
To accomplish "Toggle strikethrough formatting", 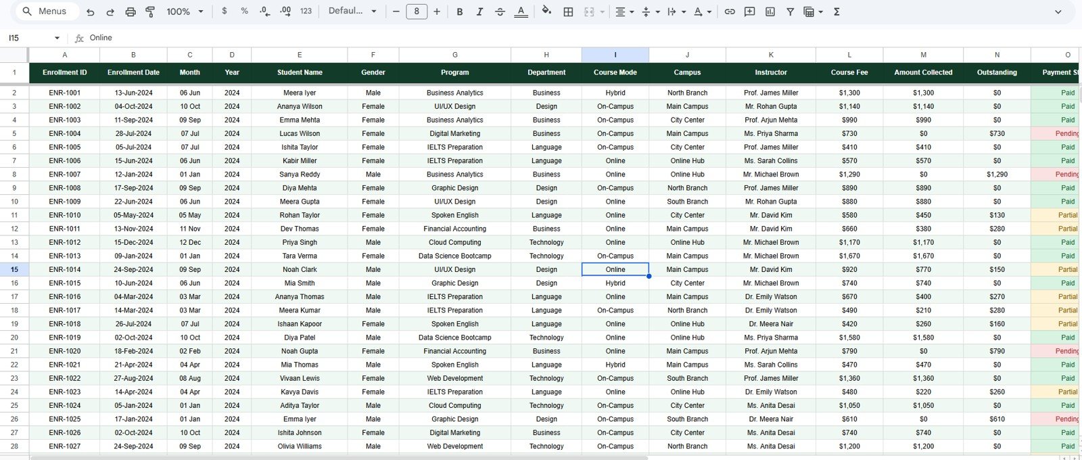I will 500,11.
